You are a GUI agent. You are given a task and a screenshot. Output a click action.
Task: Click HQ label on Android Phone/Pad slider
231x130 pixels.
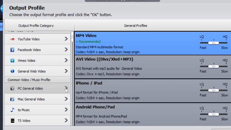[x=225, y=108]
